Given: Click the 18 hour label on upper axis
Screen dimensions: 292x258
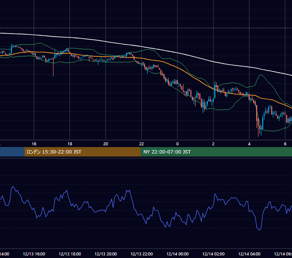Looking at the screenshot, I should pyautogui.click(x=70, y=144).
